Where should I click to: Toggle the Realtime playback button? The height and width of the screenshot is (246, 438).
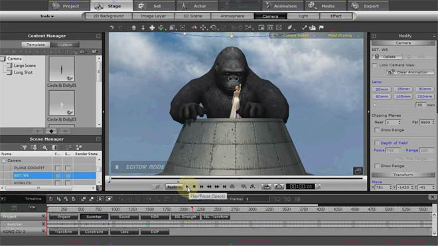174,187
